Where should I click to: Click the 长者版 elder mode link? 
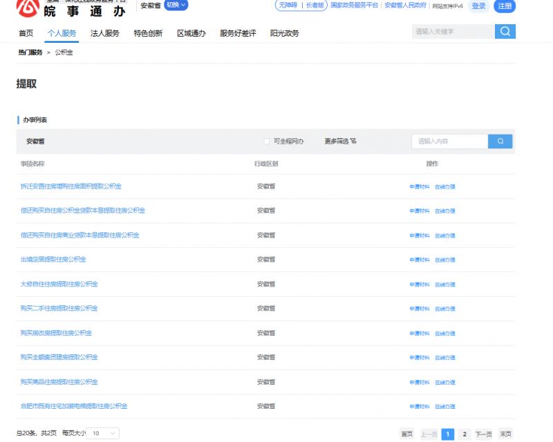(315, 6)
